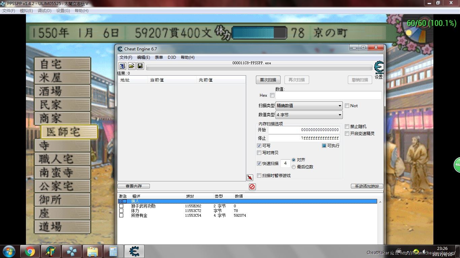Collapse the group expander in address list
Image resolution: width=460 pixels, height=258 pixels.
pyautogui.click(x=120, y=201)
